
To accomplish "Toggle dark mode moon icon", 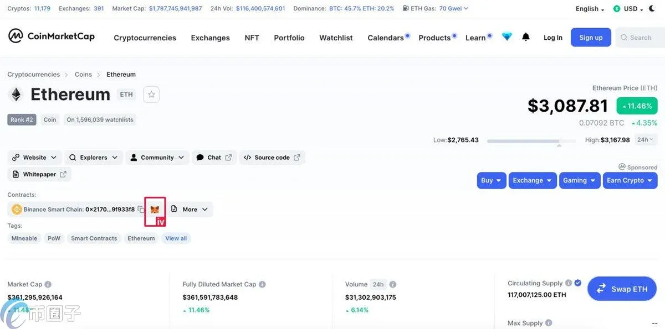I will pyautogui.click(x=651, y=8).
